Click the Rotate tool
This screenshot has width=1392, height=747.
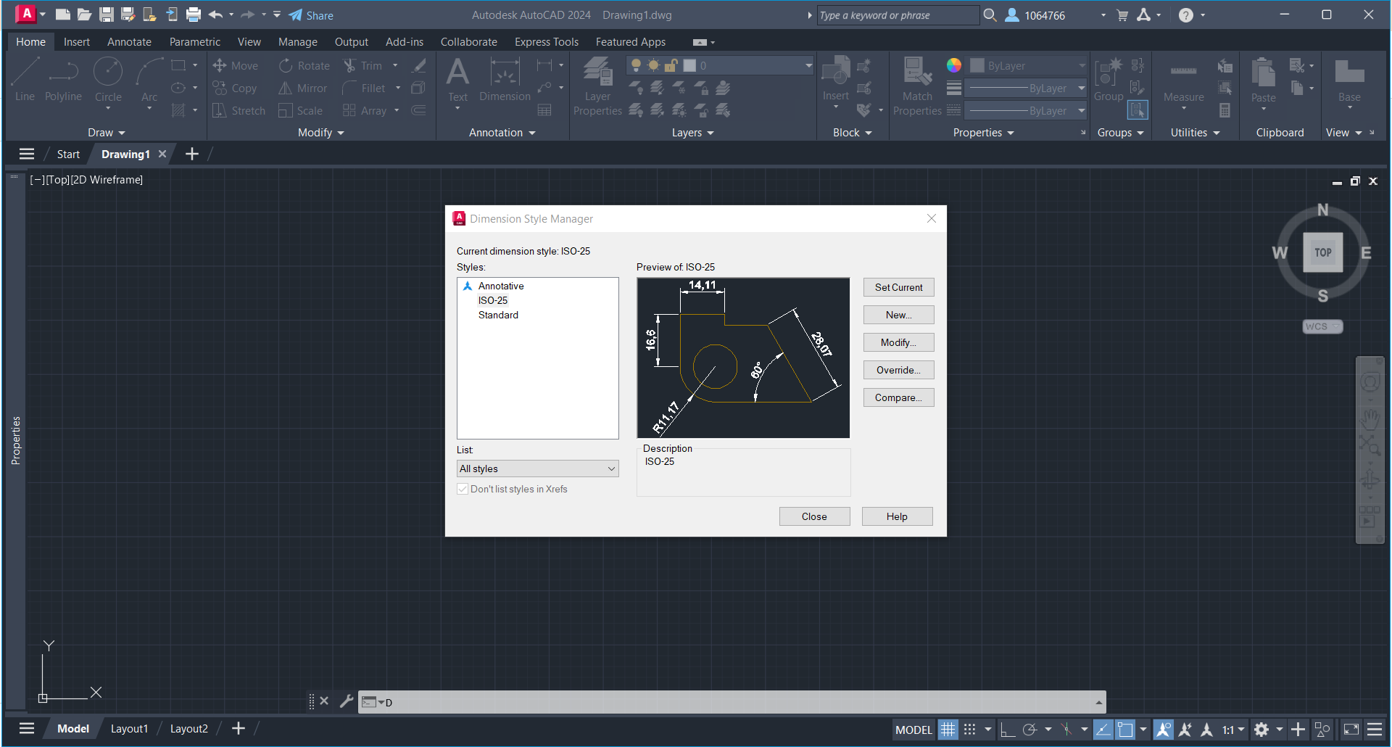point(304,66)
